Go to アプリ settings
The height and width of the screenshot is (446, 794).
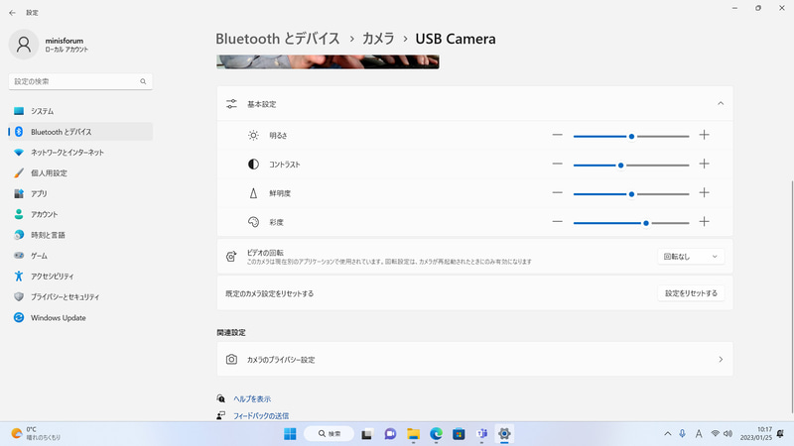click(x=80, y=193)
